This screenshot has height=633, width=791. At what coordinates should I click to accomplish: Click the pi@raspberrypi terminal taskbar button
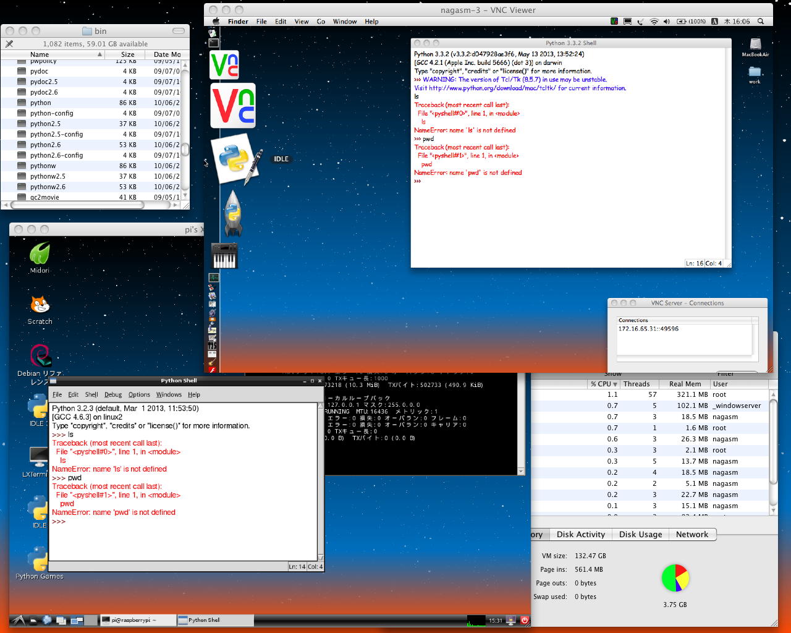137,620
